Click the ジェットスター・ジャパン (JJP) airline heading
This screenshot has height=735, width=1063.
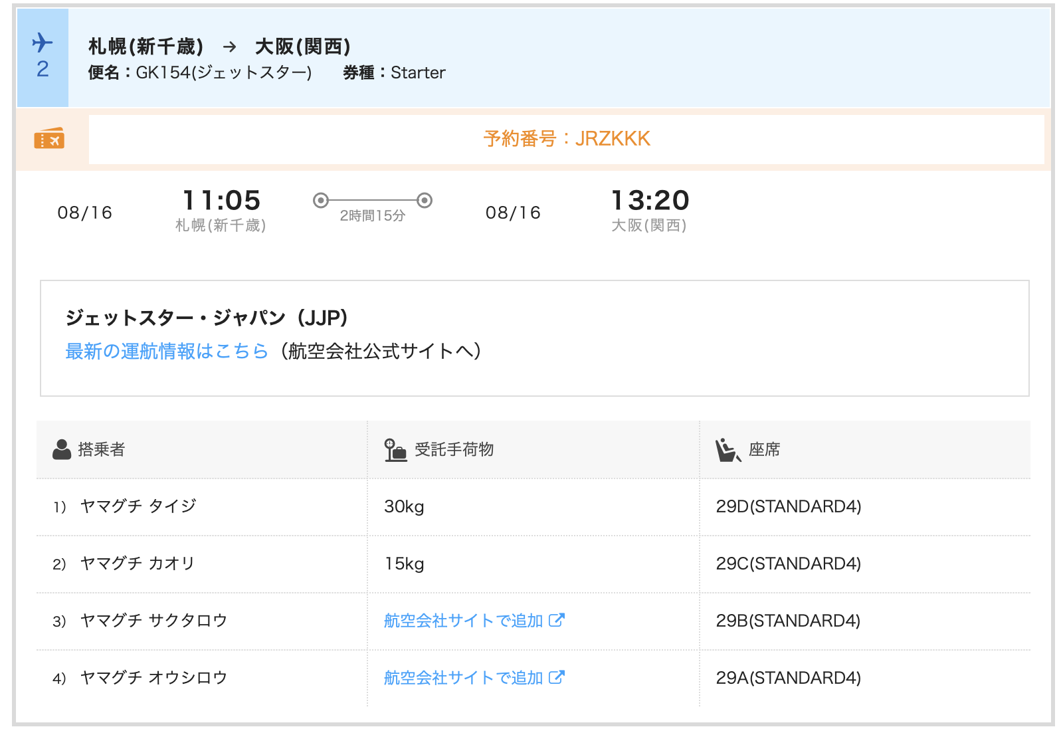tap(207, 318)
